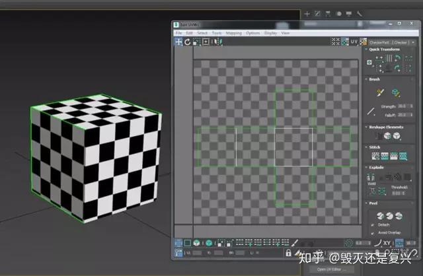Select Polygon subobject mode icon
Viewport: 423px width, 276px height.
pyautogui.click(x=188, y=243)
